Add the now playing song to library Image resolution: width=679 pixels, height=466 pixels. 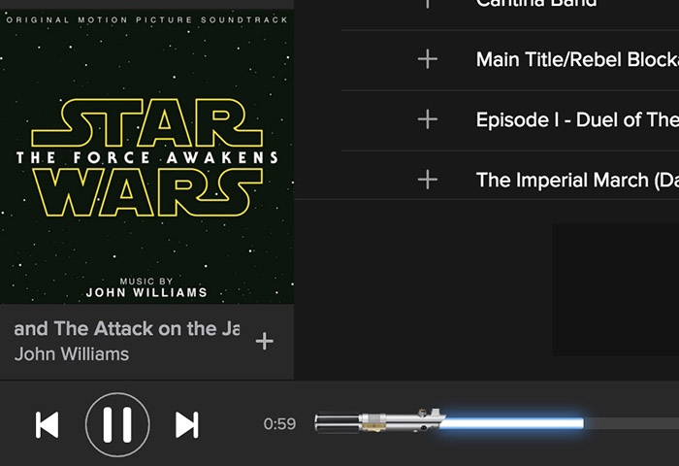point(264,341)
